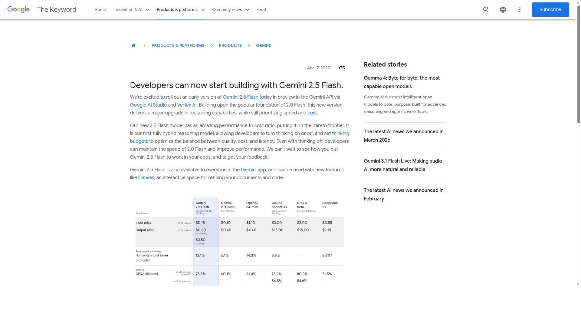Open the Gemini 2.5 Flash link

(240, 97)
